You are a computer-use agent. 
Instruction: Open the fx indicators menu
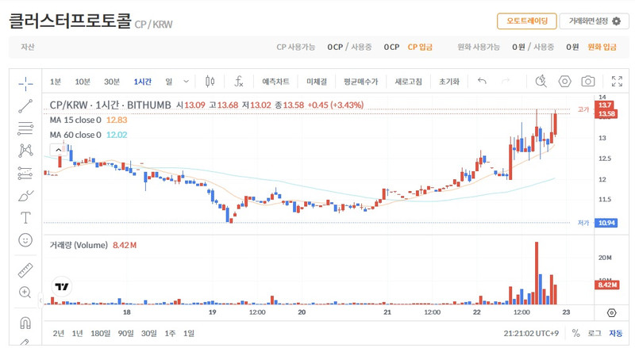pyautogui.click(x=239, y=82)
